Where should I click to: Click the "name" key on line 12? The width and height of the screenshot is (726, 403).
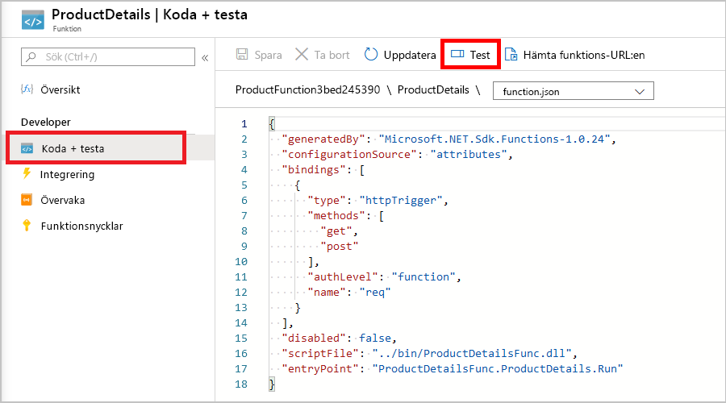(x=327, y=292)
